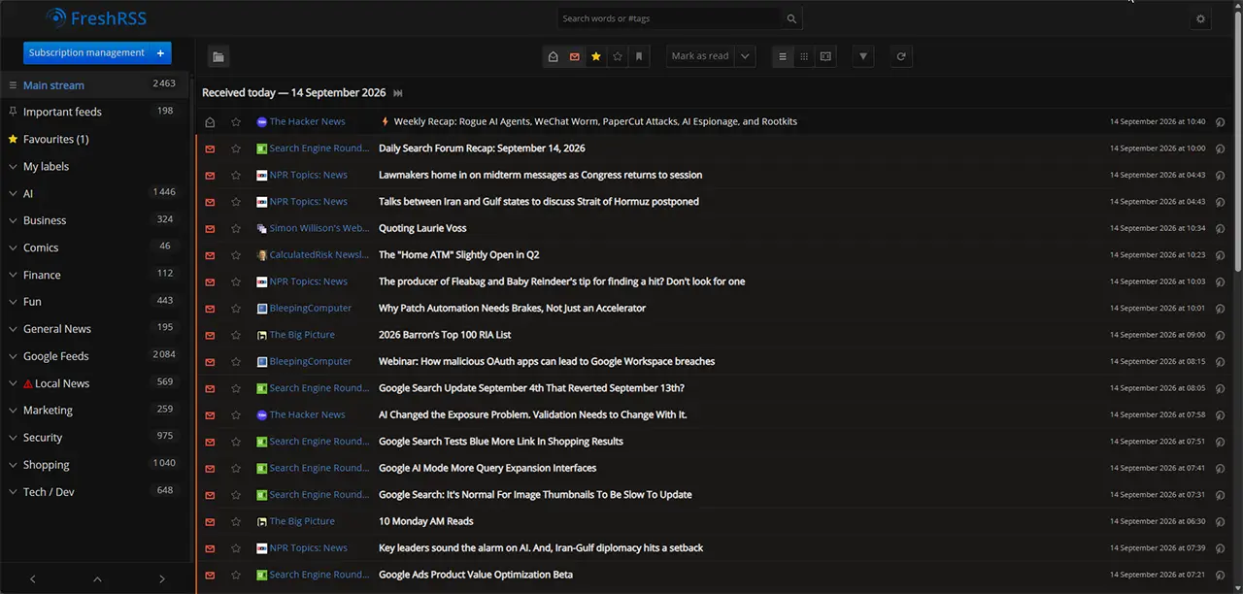Mark Key leaders sound the alarm article read
The image size is (1243, 594).
click(209, 548)
